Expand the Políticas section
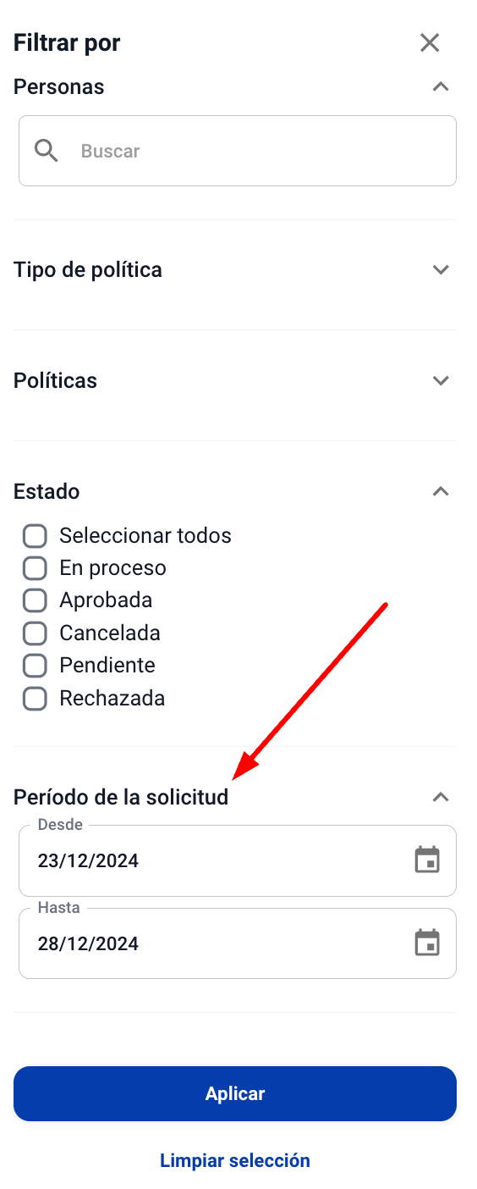This screenshot has width=477, height=1189. [x=440, y=380]
